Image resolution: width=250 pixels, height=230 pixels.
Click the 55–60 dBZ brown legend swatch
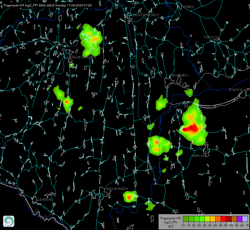[x=234, y=219]
